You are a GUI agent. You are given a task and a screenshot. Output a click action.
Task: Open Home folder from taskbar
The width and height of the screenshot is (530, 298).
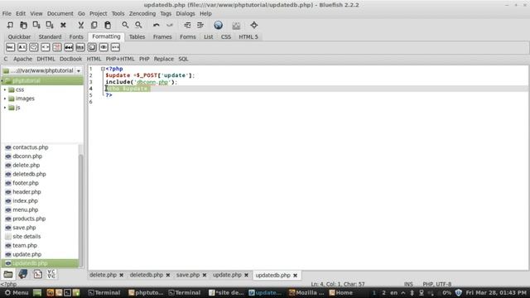[x=341, y=292]
